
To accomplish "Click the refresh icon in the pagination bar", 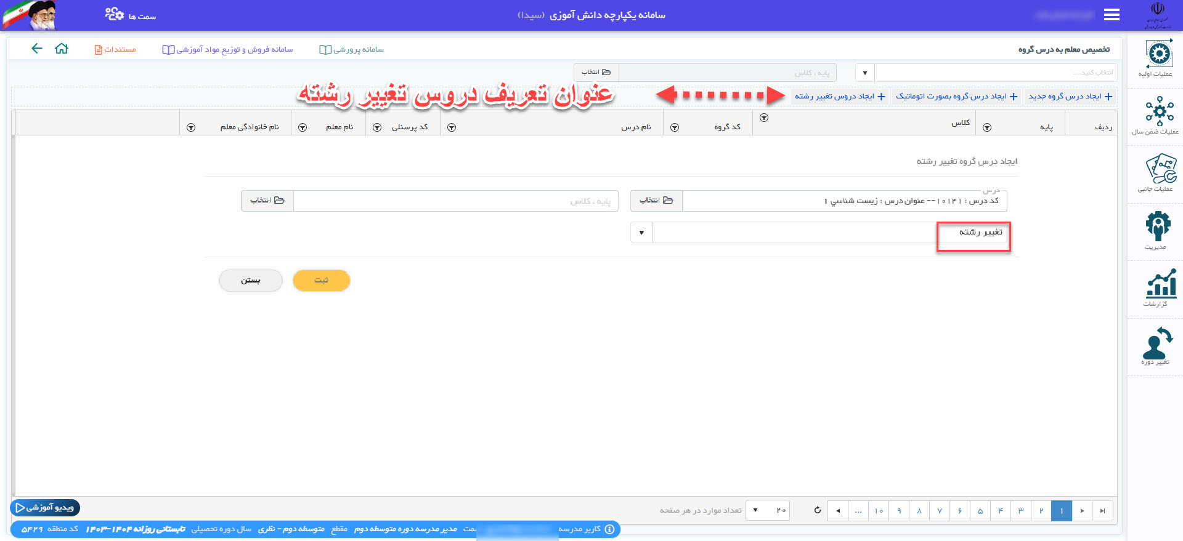I will 817,510.
